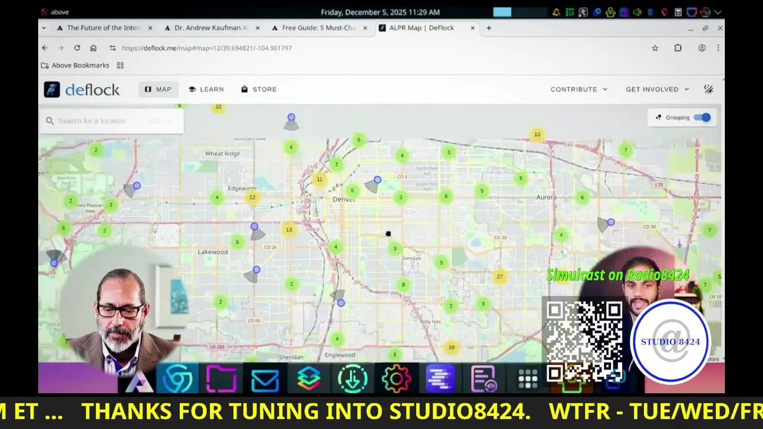Expand the system tray chevron
This screenshot has width=763, height=429.
(718, 12)
